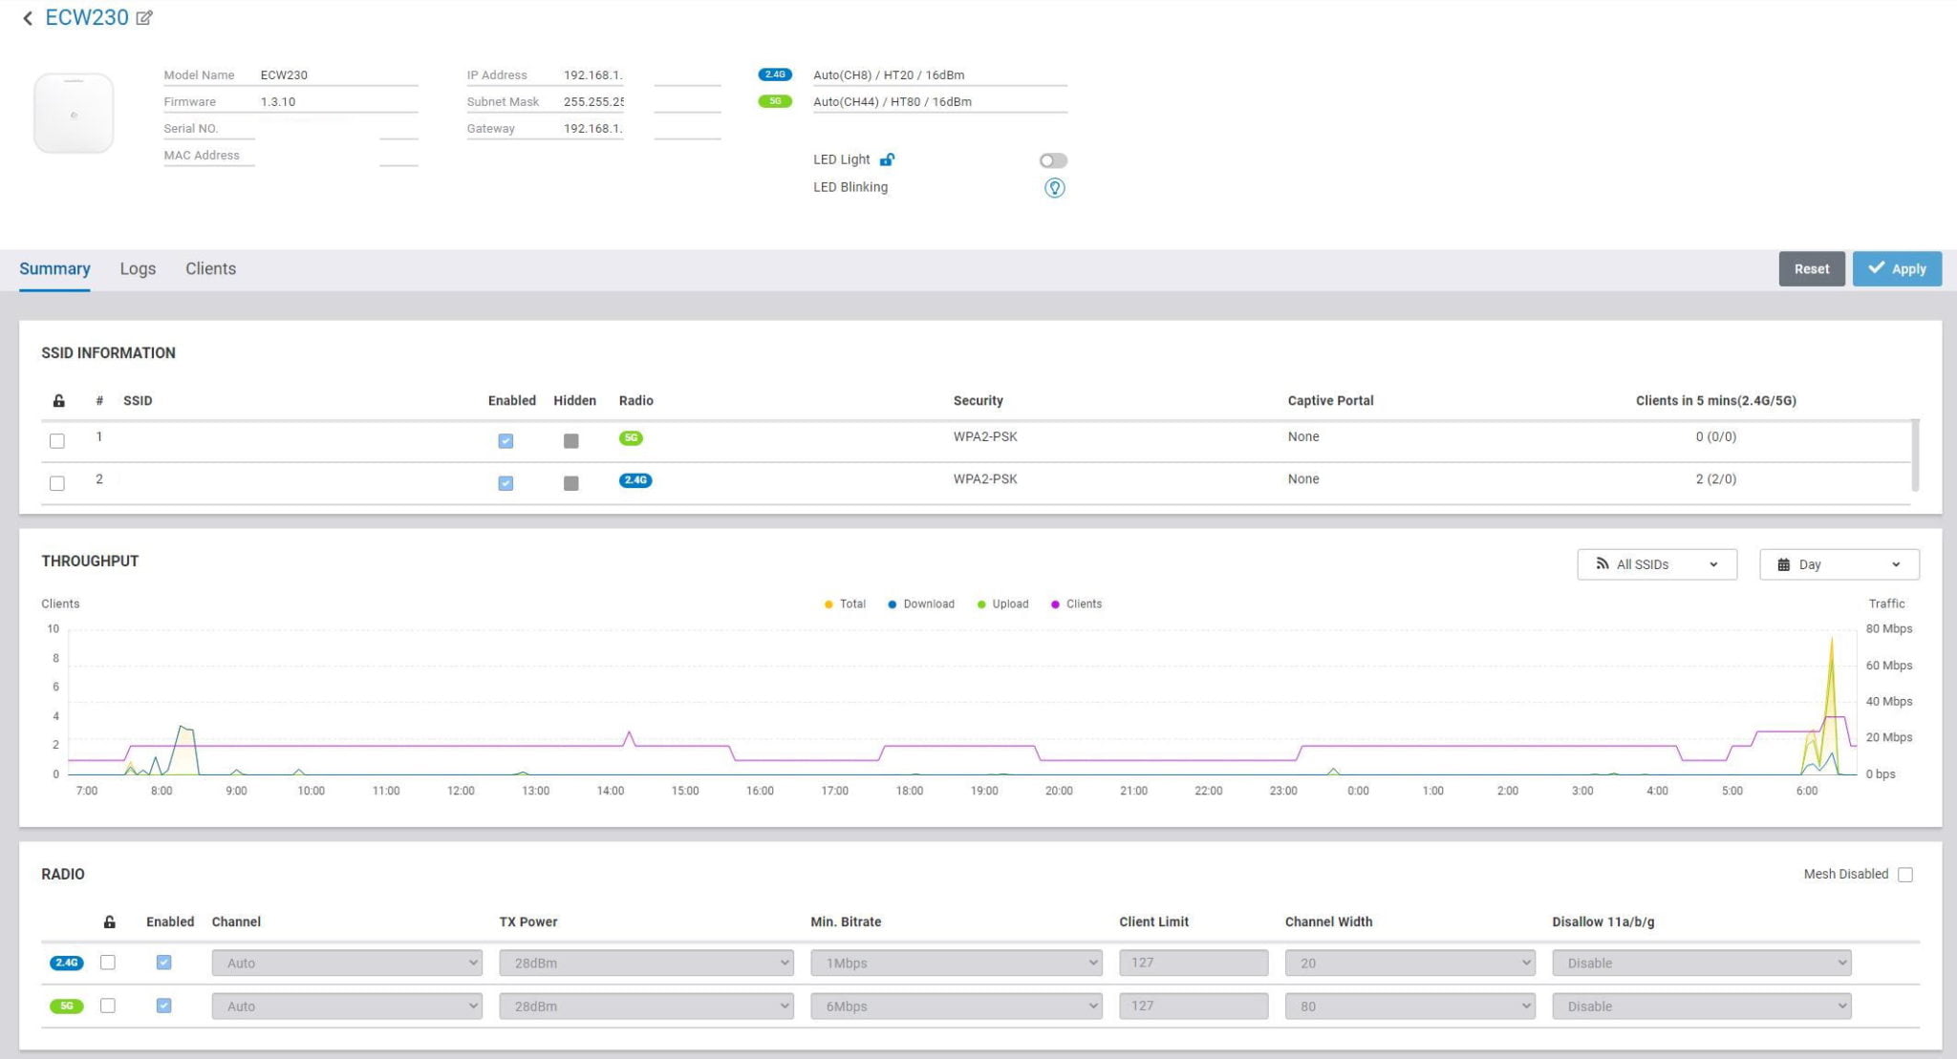The width and height of the screenshot is (1957, 1059).
Task: Click the 2.4G badge in Radio table
Action: click(67, 963)
